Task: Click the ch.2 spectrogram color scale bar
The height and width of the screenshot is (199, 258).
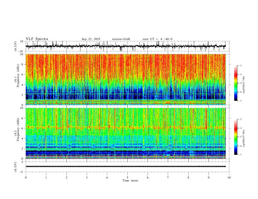Action: click(x=236, y=137)
